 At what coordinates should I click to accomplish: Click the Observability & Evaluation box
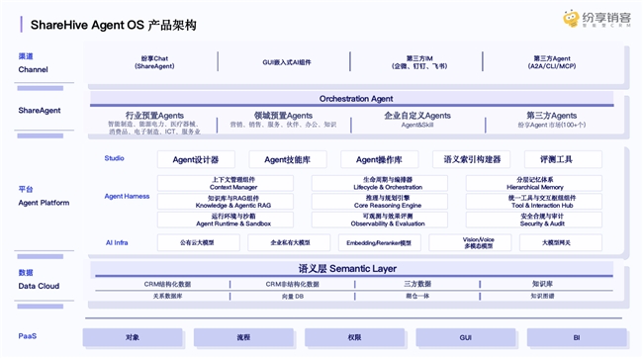[x=379, y=220]
